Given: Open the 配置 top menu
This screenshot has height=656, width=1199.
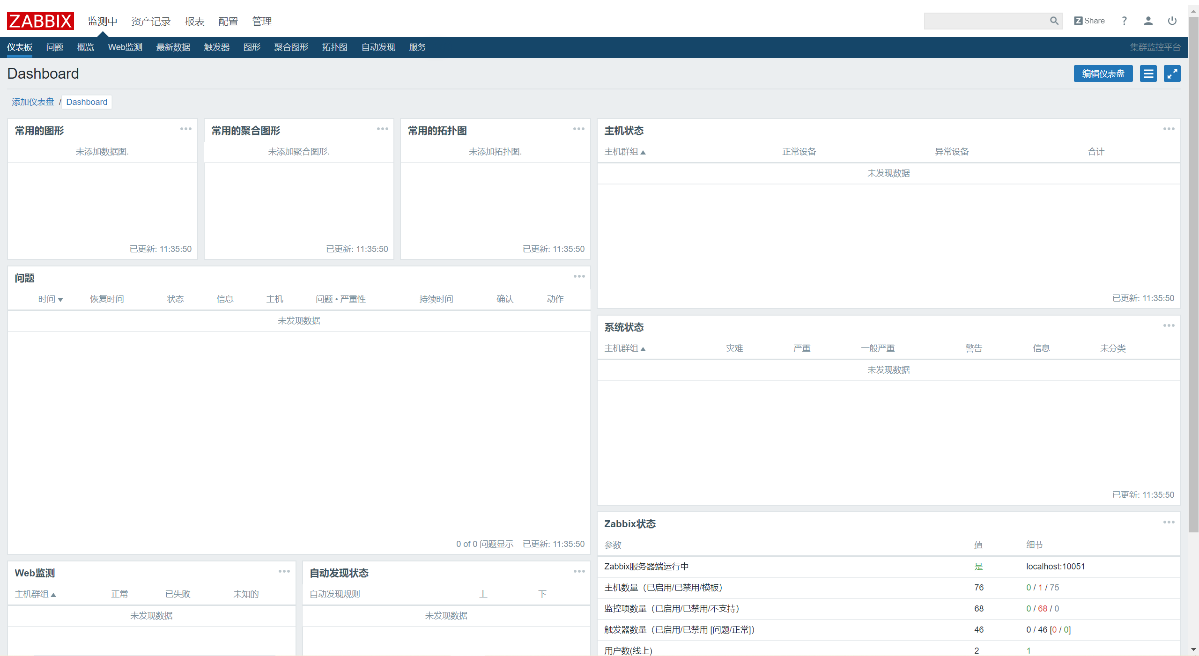Looking at the screenshot, I should tap(228, 22).
